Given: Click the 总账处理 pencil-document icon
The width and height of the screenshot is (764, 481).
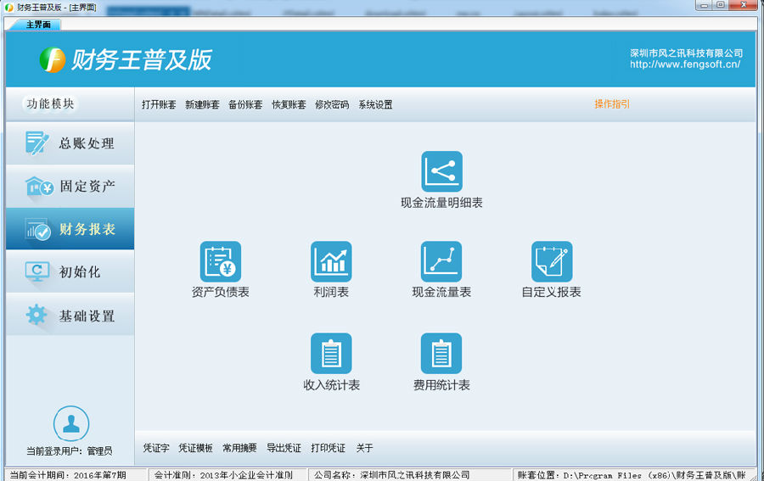Looking at the screenshot, I should point(37,143).
